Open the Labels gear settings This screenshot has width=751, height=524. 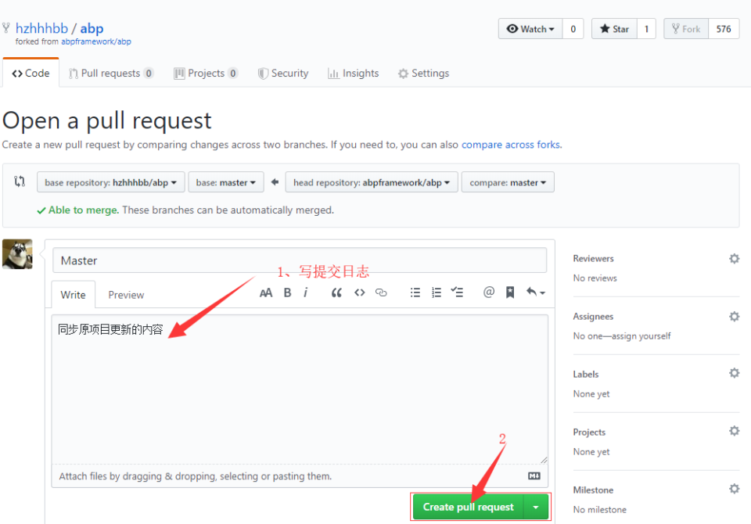tap(735, 373)
